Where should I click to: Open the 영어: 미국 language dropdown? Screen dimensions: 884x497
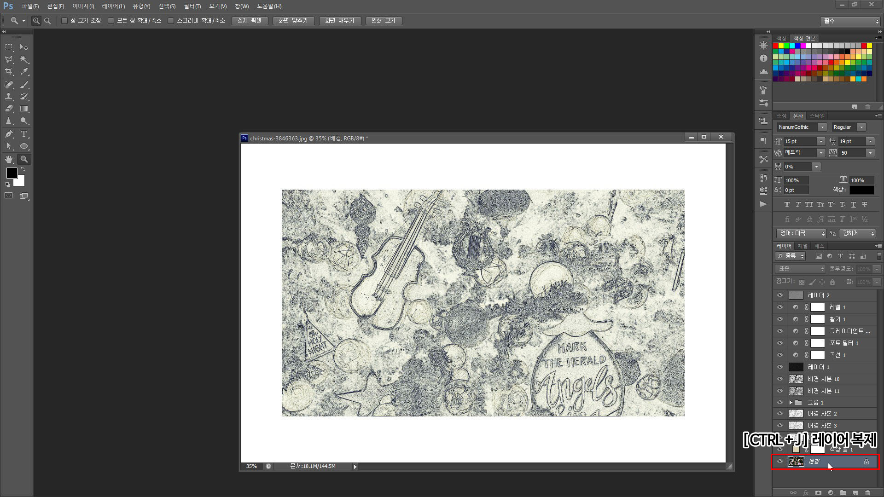click(x=802, y=234)
